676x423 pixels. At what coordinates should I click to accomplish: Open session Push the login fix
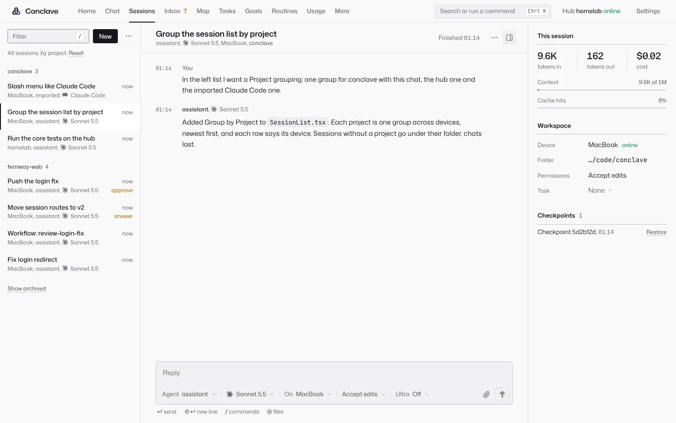click(x=70, y=186)
